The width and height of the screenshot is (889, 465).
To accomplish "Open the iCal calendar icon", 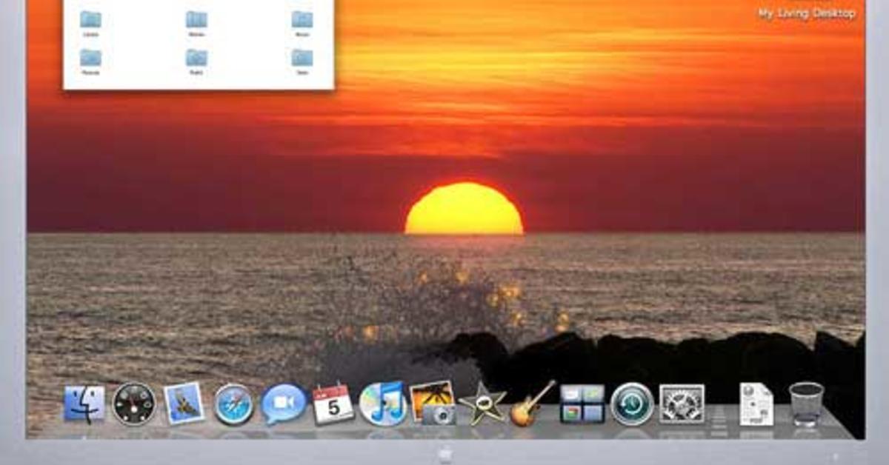I will [x=333, y=404].
